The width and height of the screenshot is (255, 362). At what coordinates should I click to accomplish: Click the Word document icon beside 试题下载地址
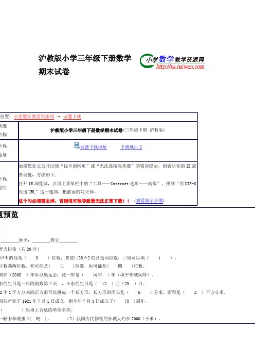77,145
